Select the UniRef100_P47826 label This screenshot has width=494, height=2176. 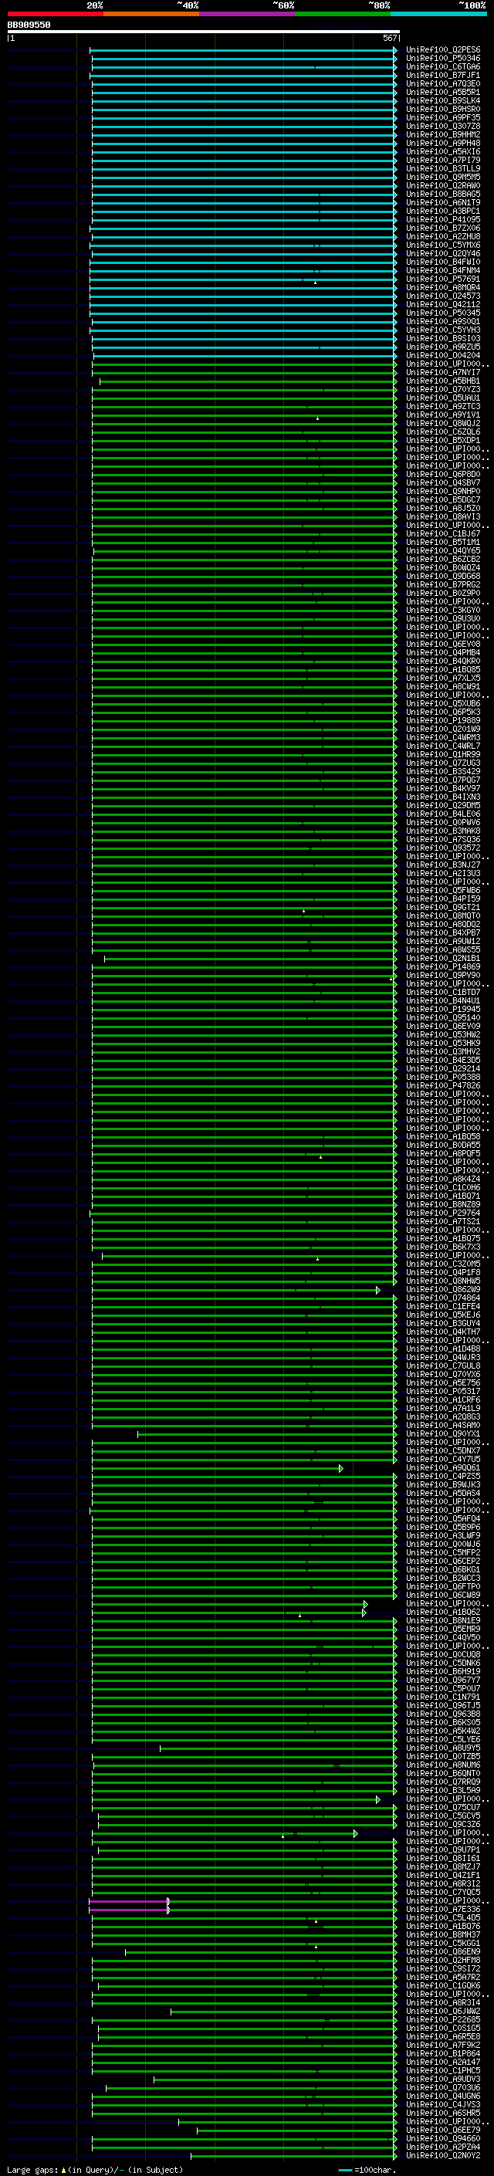click(x=443, y=1085)
